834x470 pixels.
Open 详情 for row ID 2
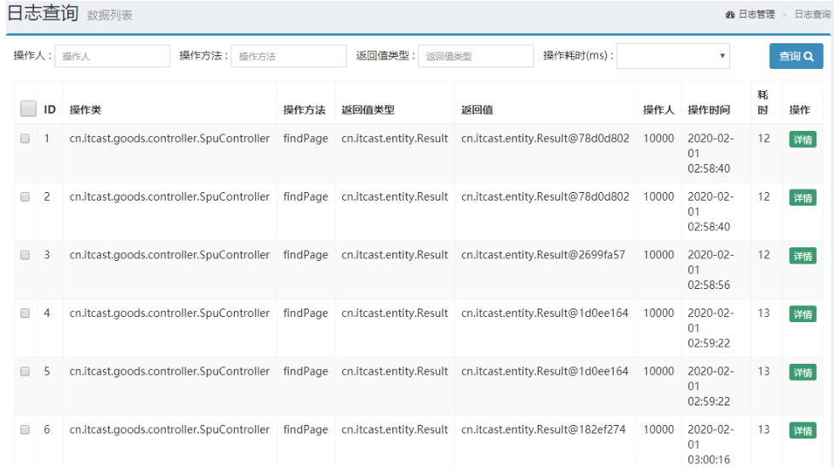point(803,198)
